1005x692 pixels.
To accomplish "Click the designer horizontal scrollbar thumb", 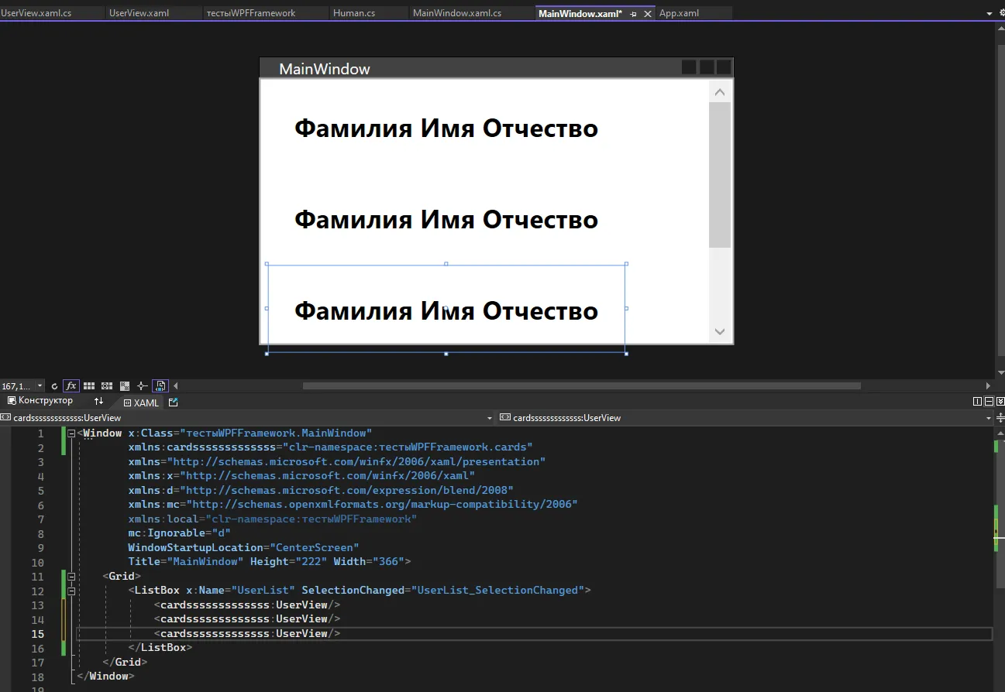I will pos(581,385).
